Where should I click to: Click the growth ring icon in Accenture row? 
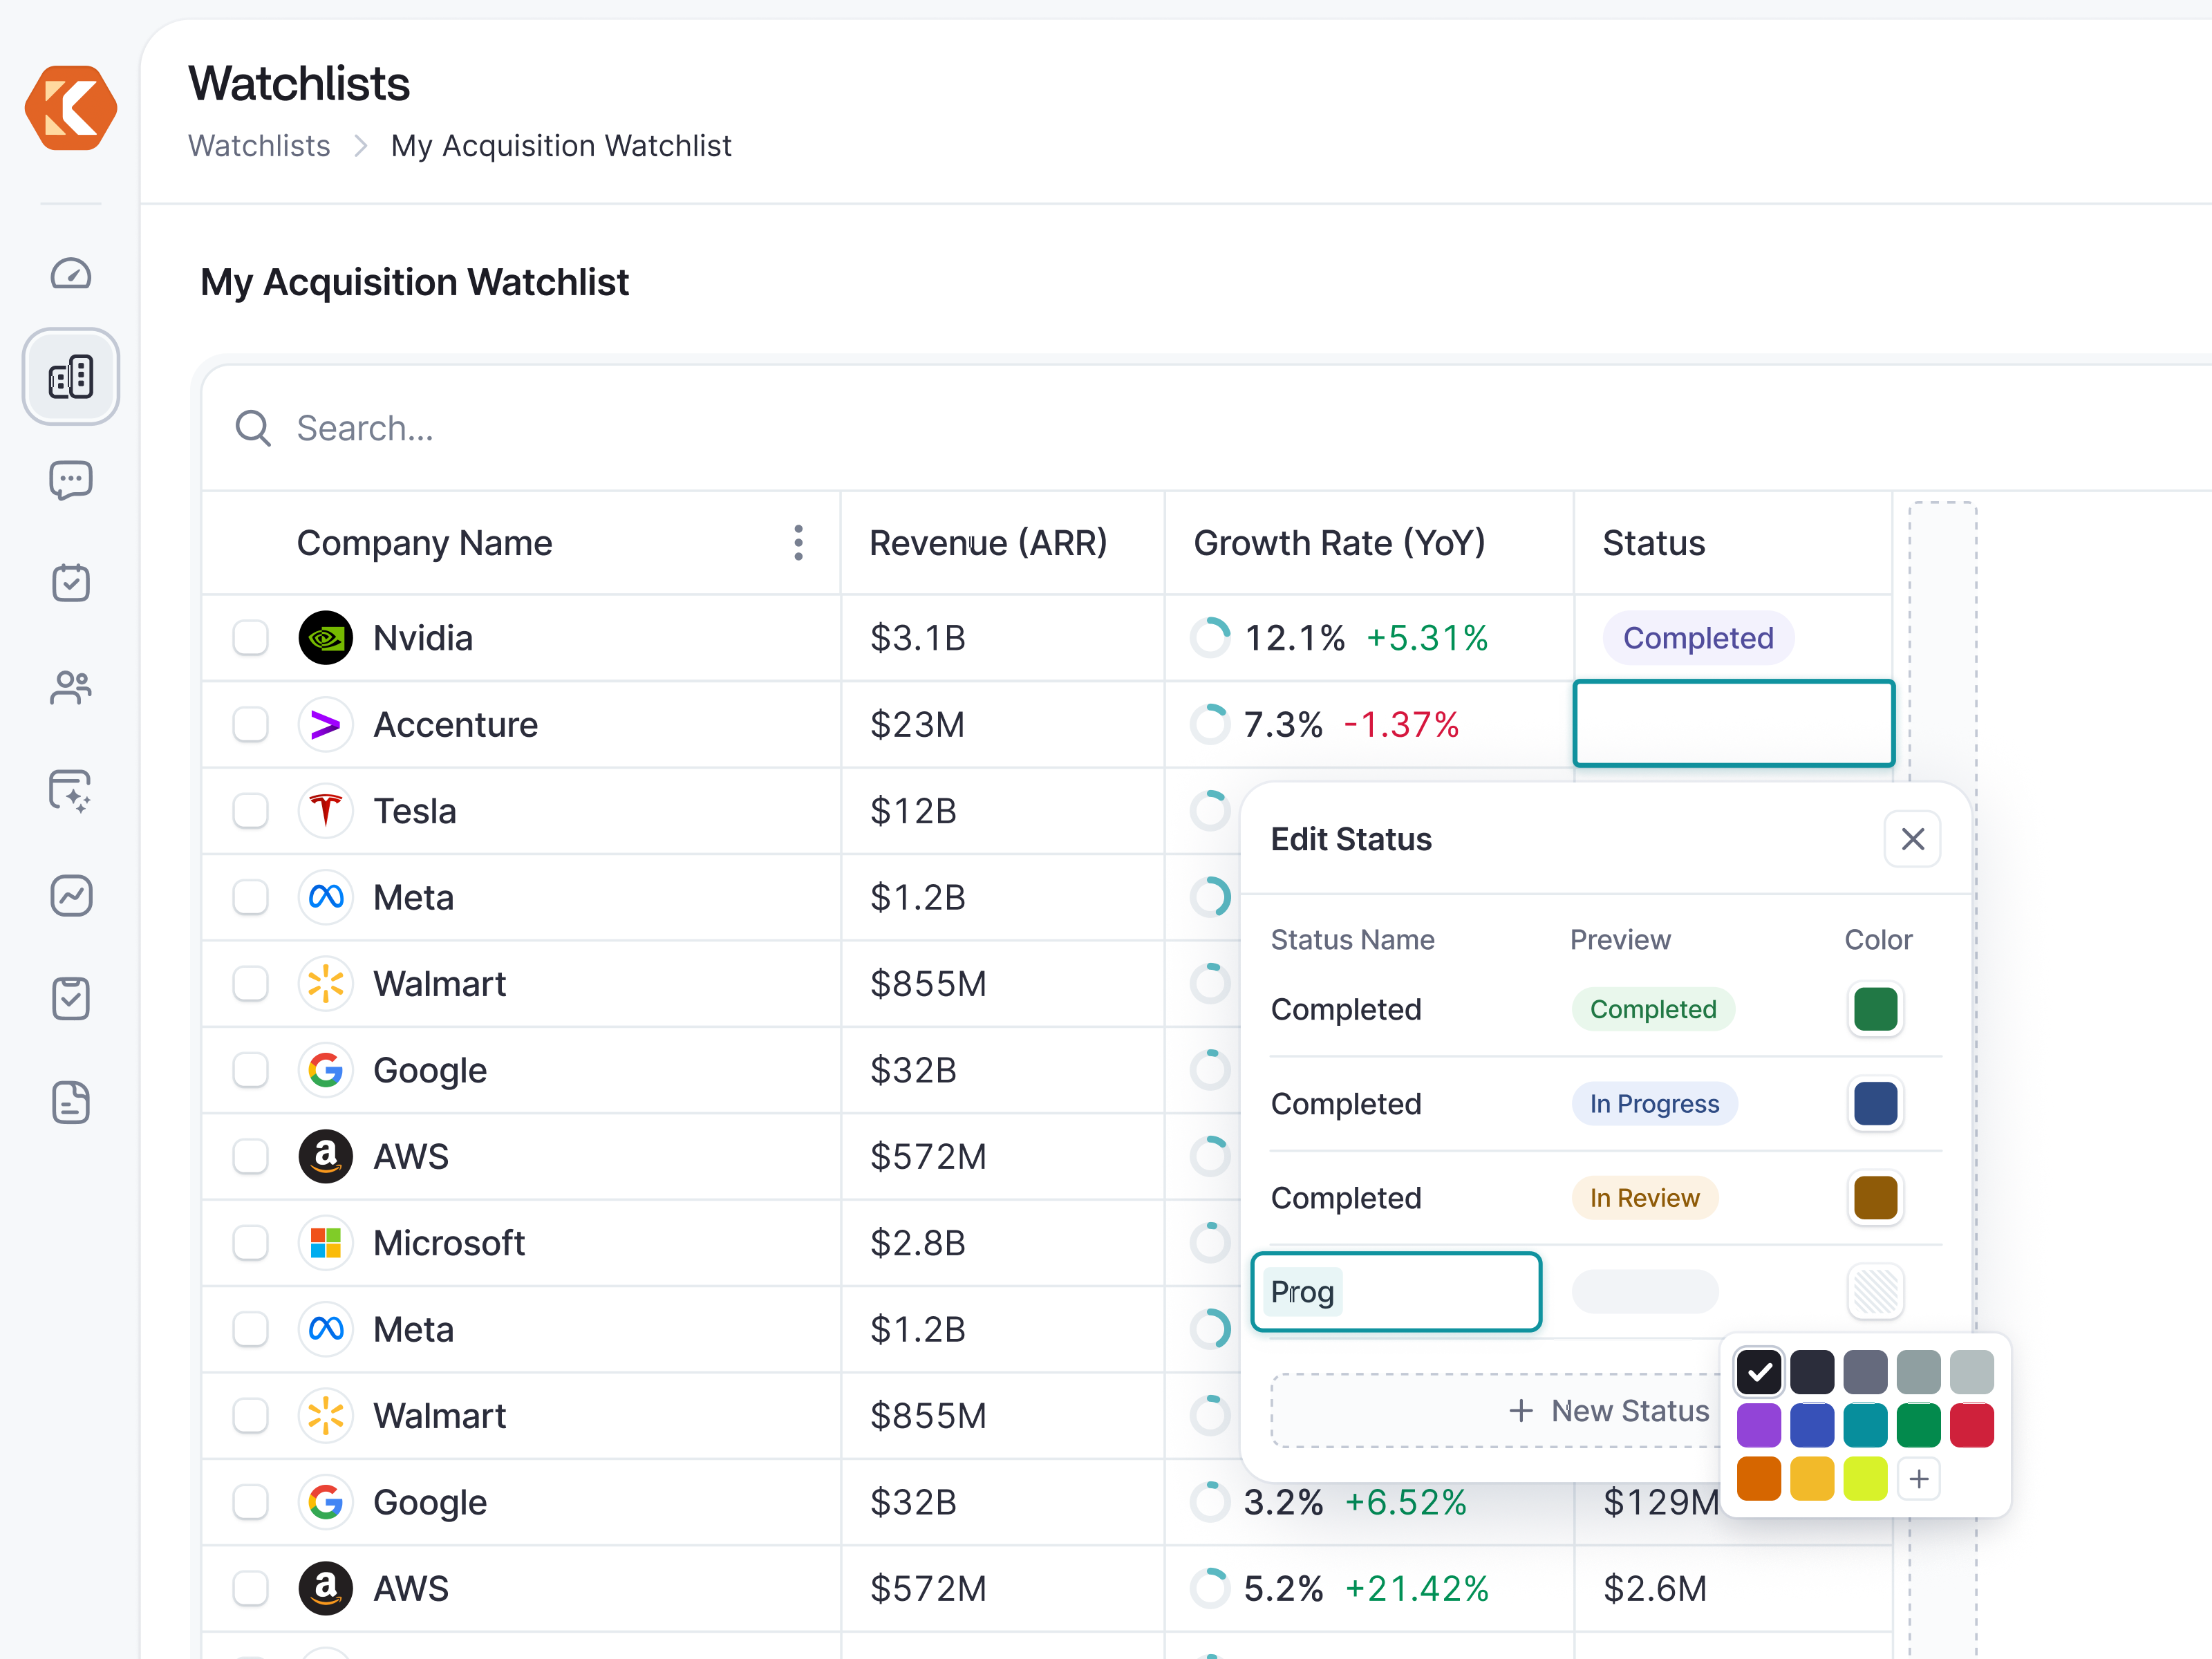(x=1210, y=725)
